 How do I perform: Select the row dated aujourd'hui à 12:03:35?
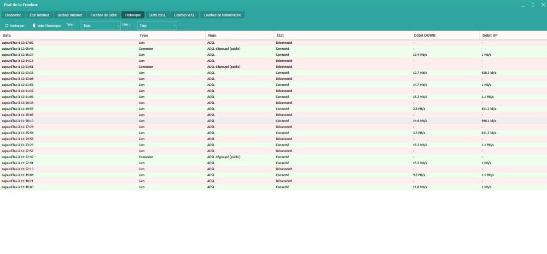tap(273, 73)
